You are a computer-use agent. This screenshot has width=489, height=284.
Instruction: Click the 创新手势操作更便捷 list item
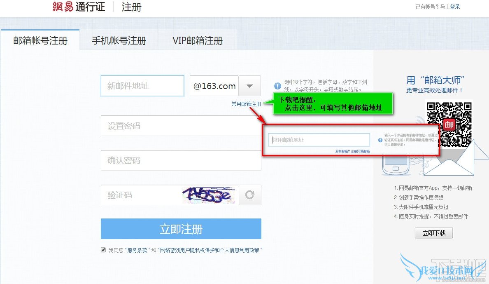[x=419, y=197]
